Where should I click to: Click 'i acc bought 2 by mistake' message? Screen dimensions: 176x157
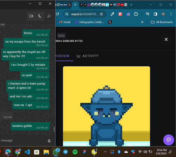coord(29,66)
